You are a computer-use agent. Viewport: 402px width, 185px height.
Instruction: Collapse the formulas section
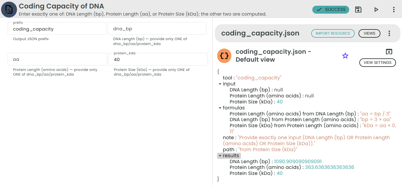point(220,108)
